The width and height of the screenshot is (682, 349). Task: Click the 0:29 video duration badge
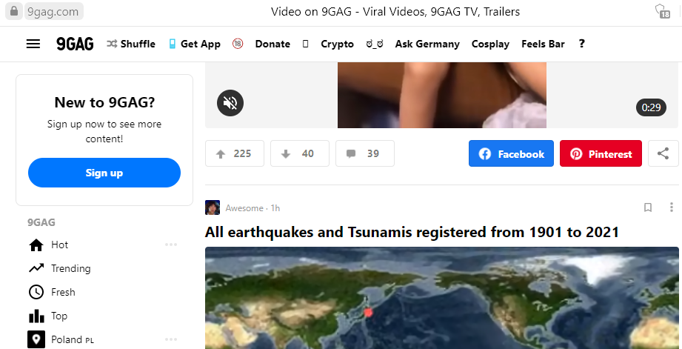[x=651, y=107]
